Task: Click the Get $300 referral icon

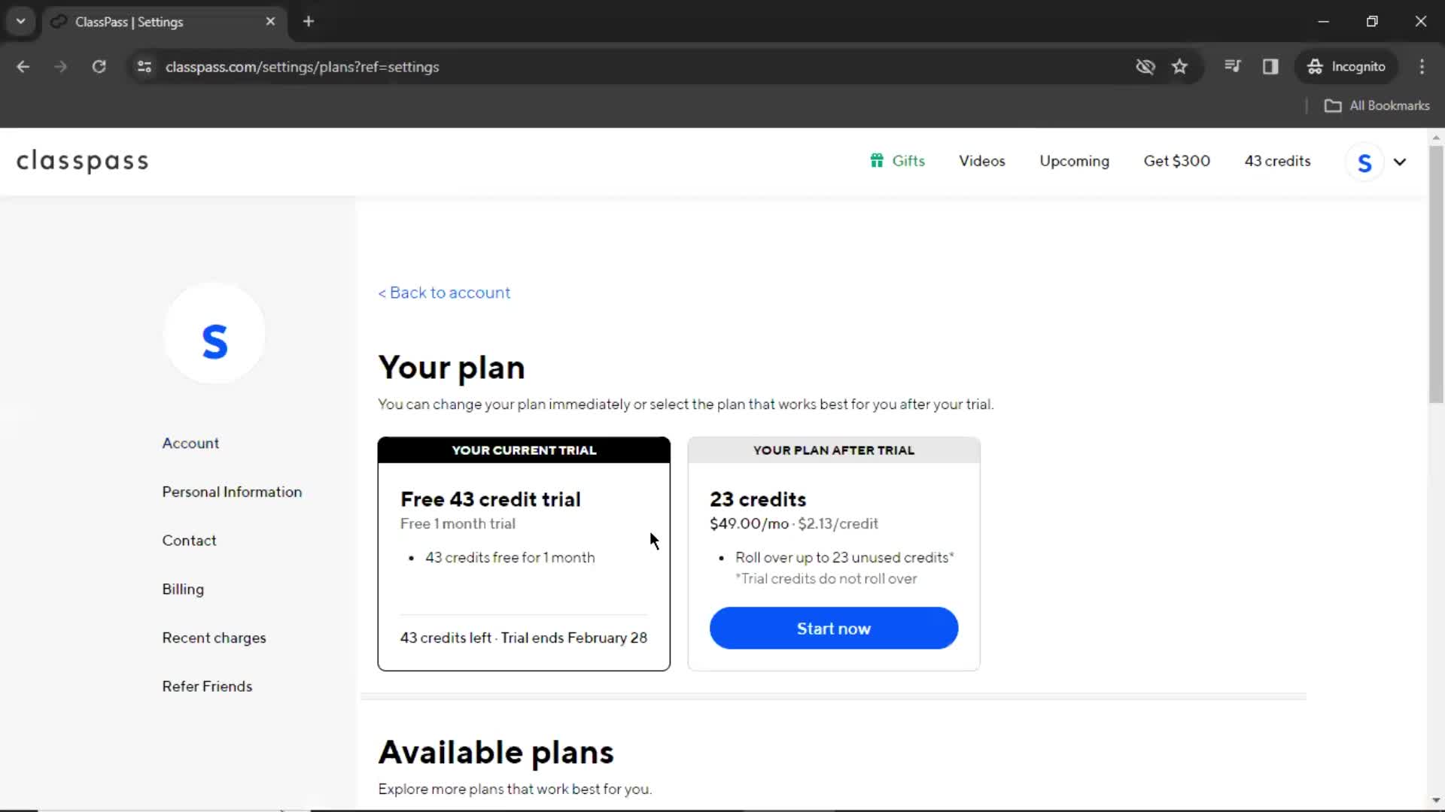Action: point(1177,162)
